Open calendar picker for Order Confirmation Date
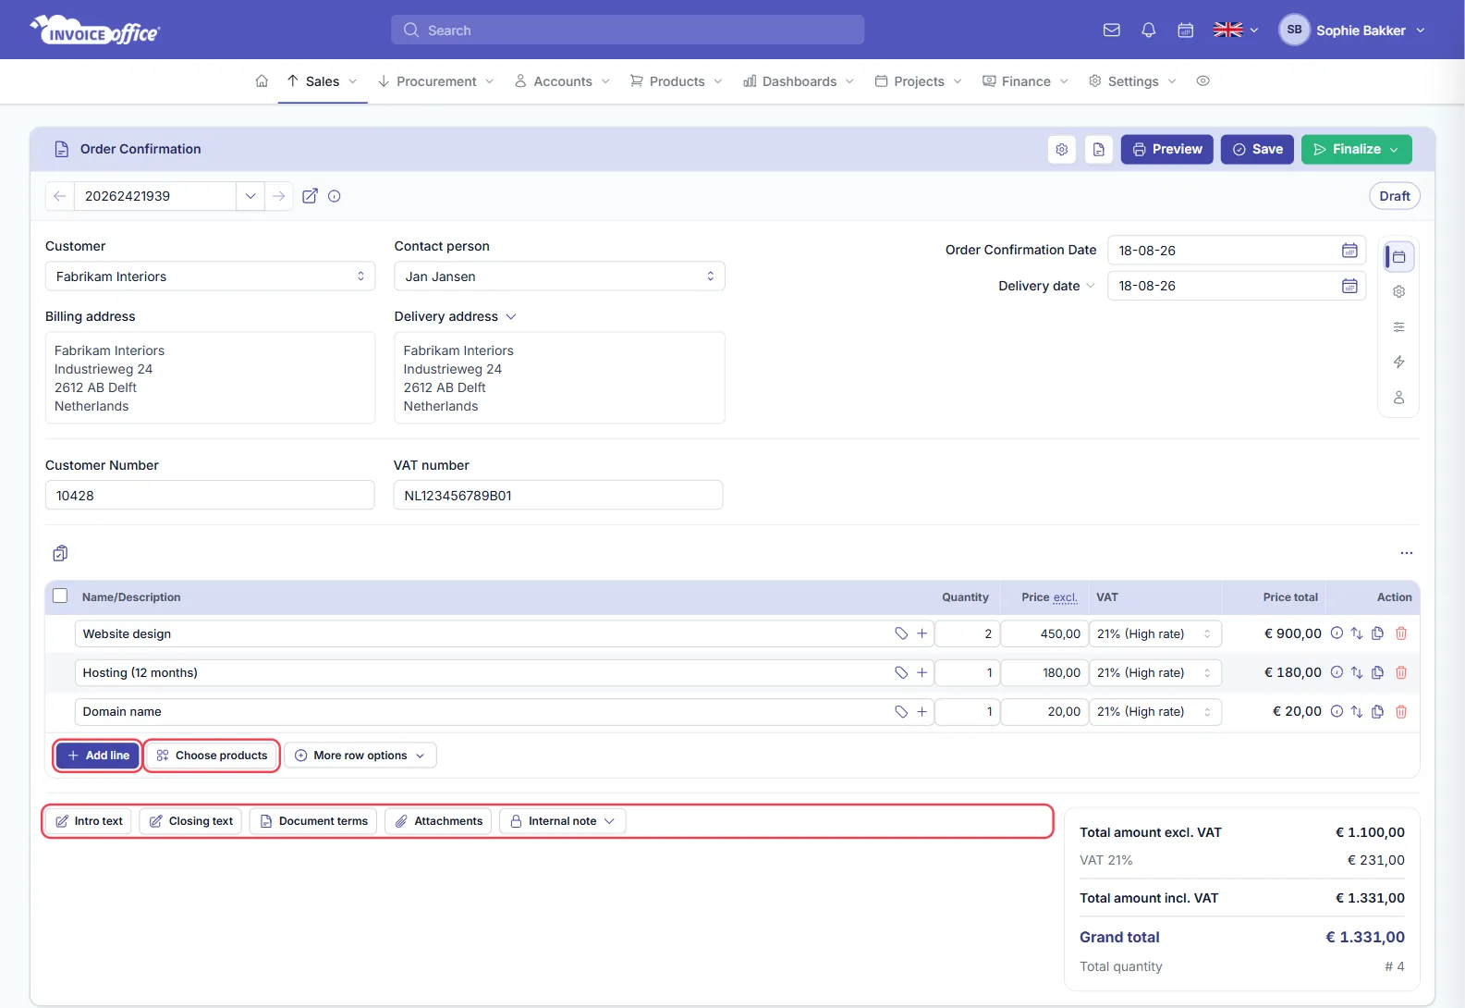1465x1008 pixels. (1349, 251)
